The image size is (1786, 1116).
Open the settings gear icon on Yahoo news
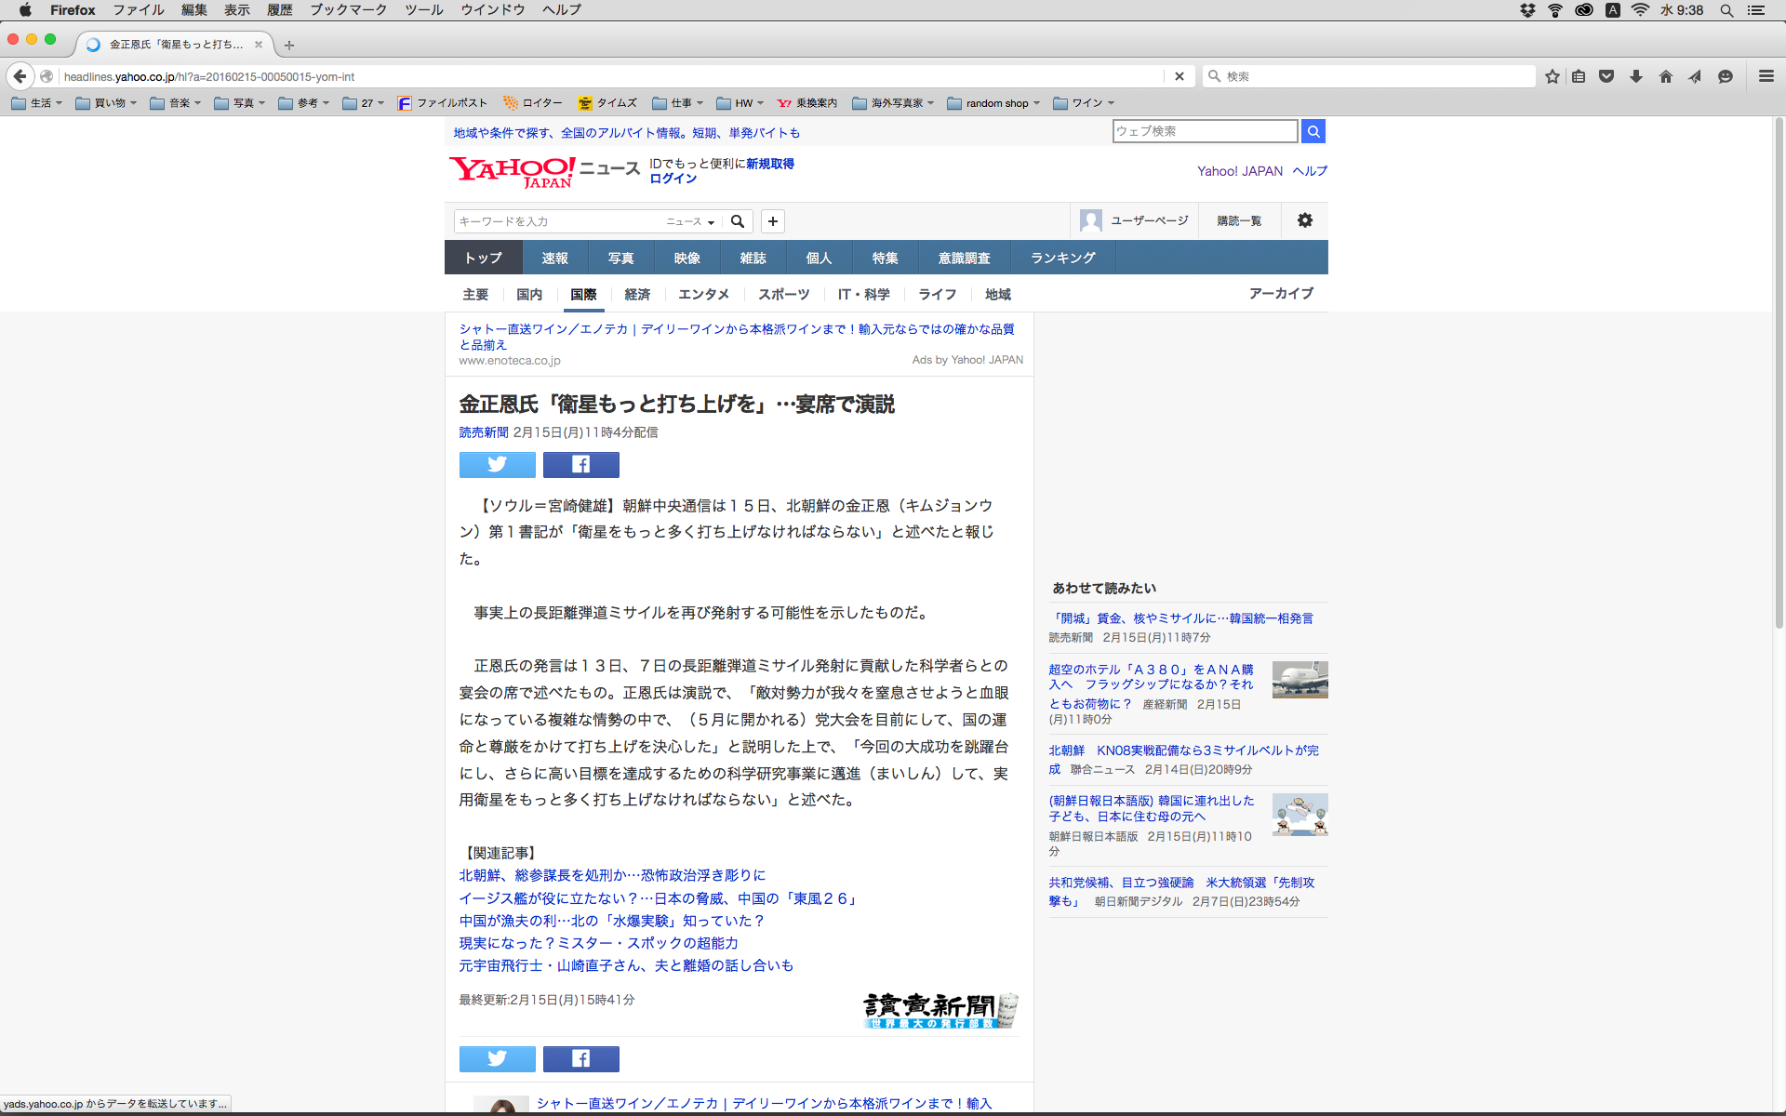click(1305, 220)
